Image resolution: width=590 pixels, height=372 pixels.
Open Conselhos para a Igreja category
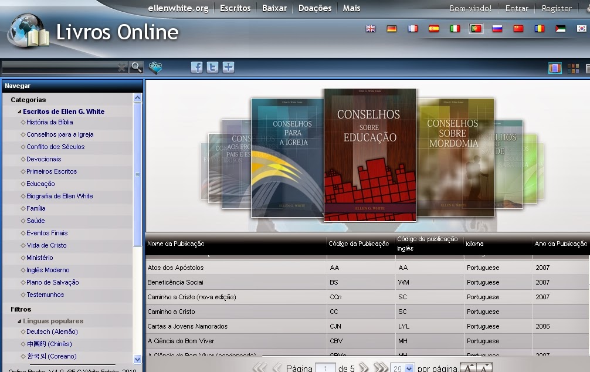pyautogui.click(x=60, y=134)
